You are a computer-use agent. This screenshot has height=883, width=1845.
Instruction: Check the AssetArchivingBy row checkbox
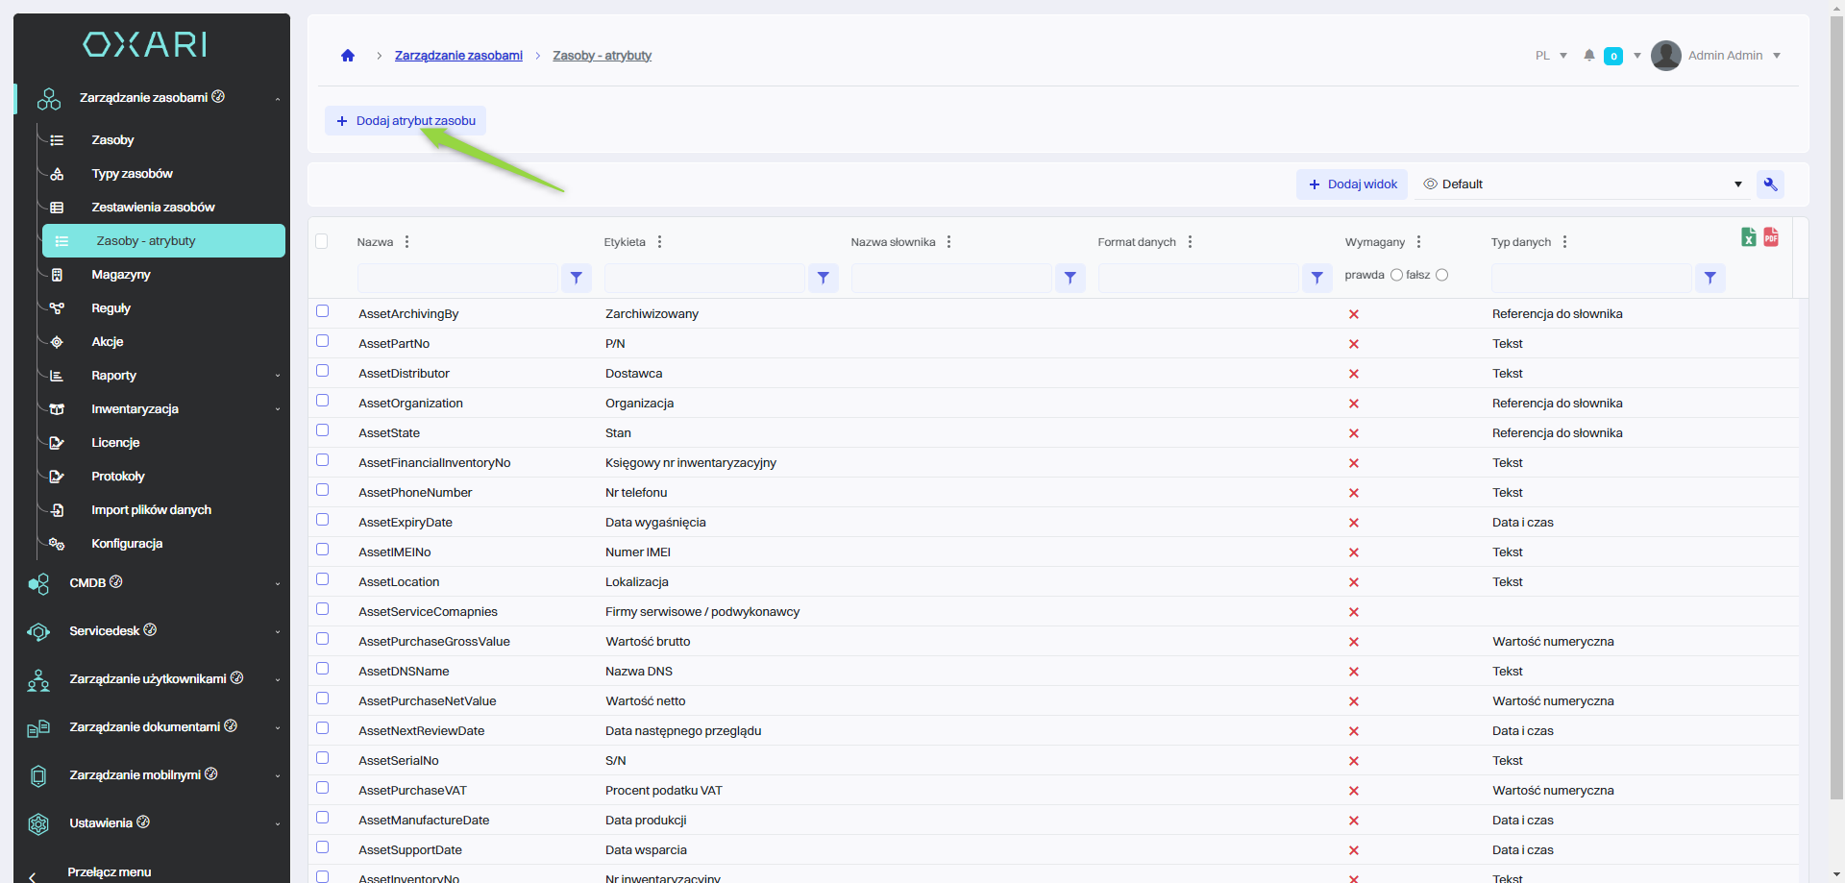pos(323,311)
